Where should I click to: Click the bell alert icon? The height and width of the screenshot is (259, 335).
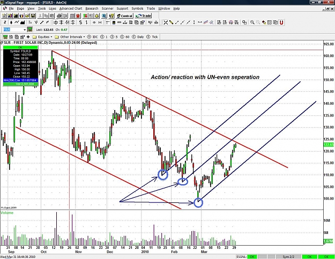[97, 15]
